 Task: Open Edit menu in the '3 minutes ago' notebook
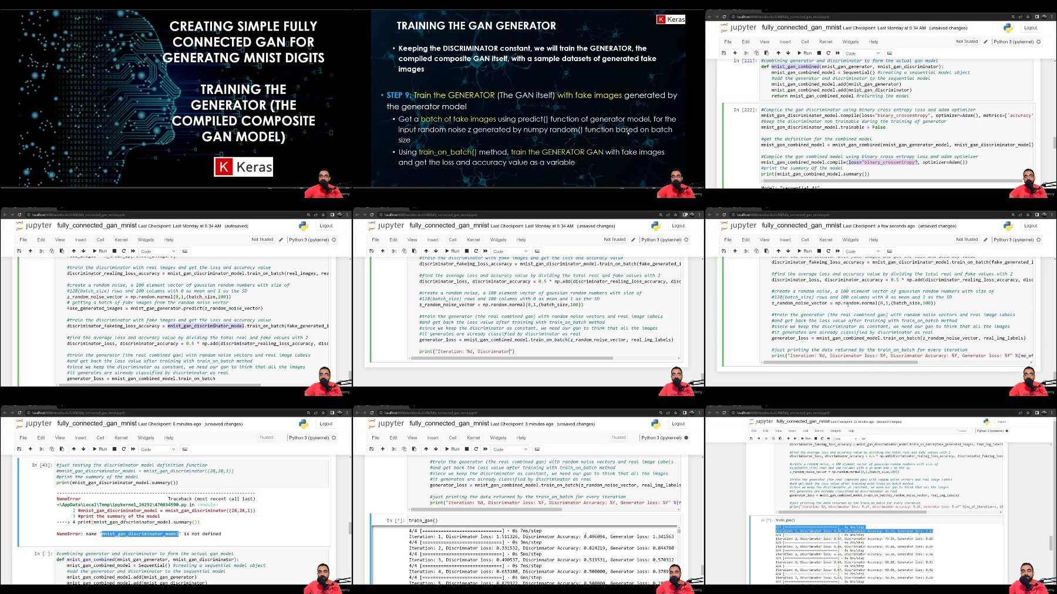pyautogui.click(x=393, y=438)
